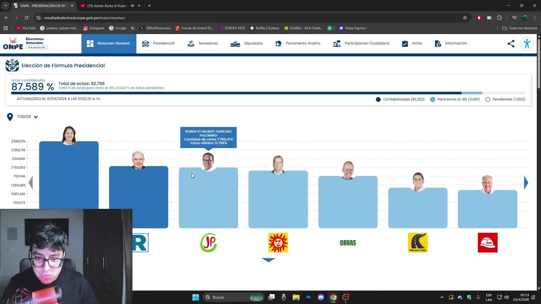This screenshot has width=541, height=304.
Task: Open the Presidencial tab
Action: point(158,43)
